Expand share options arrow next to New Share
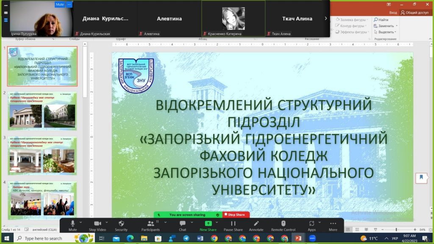The height and width of the screenshot is (244, 434). 217,222
